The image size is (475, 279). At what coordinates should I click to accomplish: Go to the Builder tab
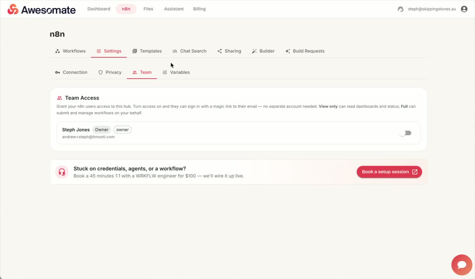tap(263, 51)
